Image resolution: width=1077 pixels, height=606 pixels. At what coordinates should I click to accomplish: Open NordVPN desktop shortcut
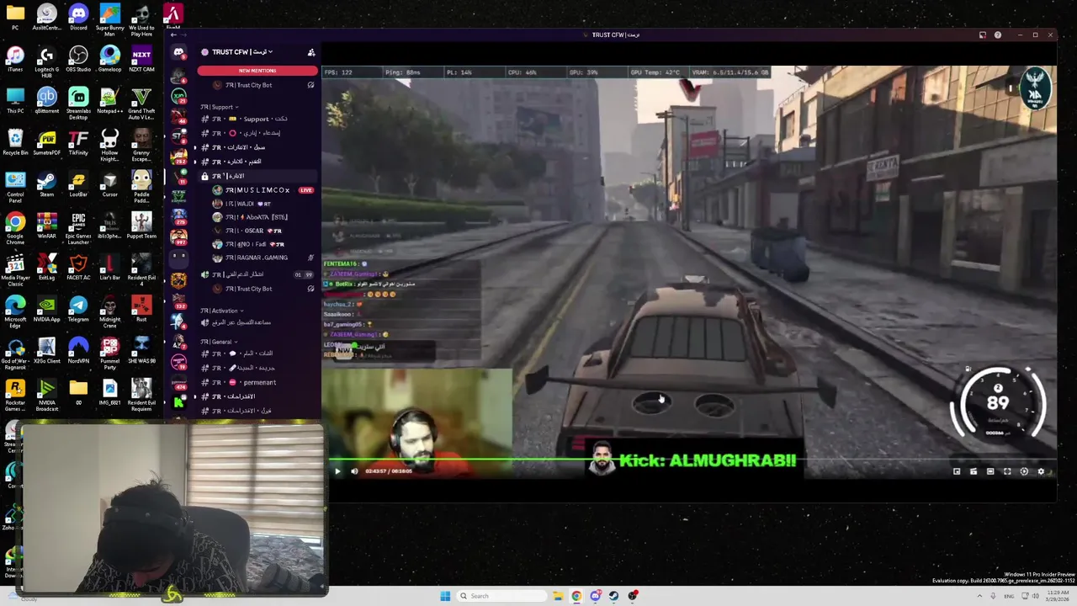[x=78, y=350]
